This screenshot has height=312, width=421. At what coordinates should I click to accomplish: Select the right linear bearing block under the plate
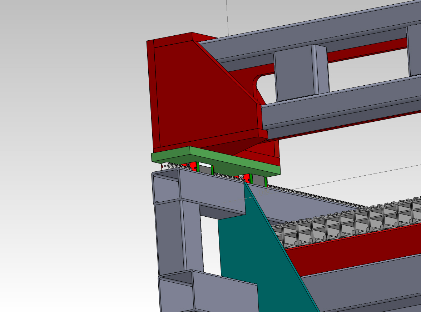[258, 180]
